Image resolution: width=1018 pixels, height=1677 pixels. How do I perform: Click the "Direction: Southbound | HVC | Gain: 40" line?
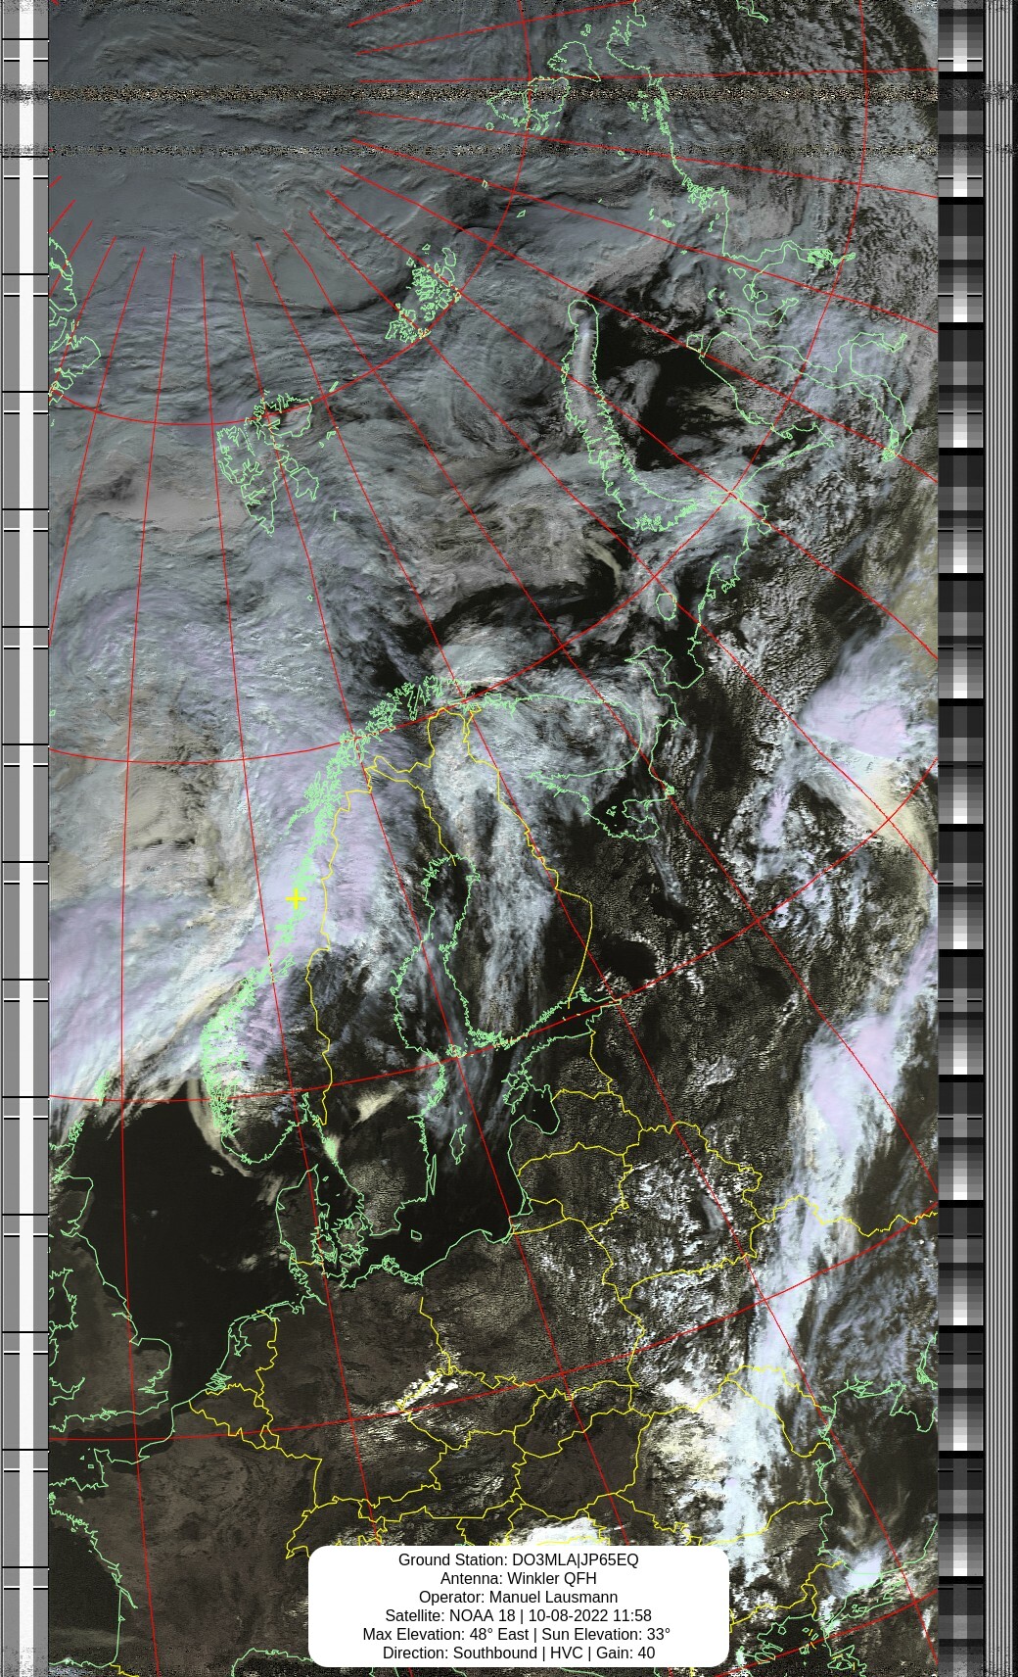coord(518,1653)
